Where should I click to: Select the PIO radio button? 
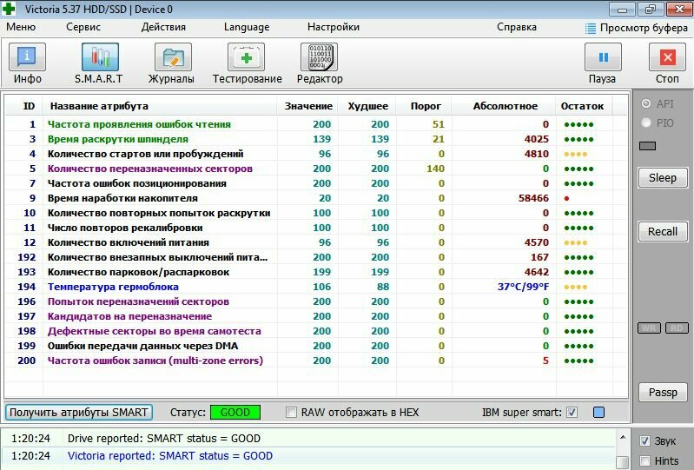click(646, 122)
